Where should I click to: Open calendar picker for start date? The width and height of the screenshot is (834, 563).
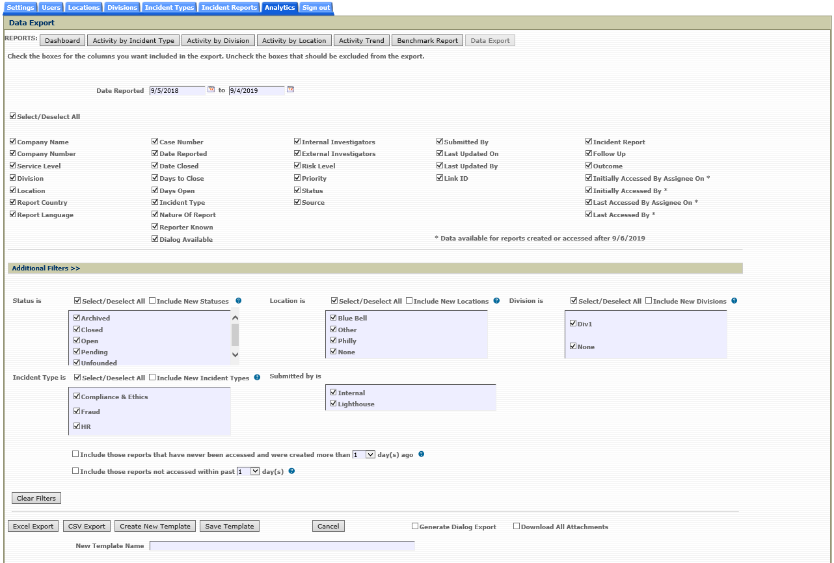pos(211,90)
